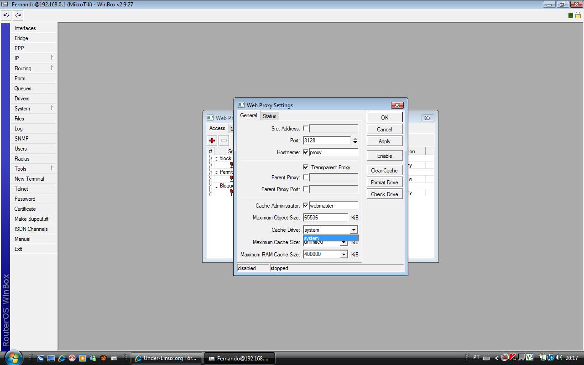
Task: Add a rule with the red plus
Action: [212, 140]
